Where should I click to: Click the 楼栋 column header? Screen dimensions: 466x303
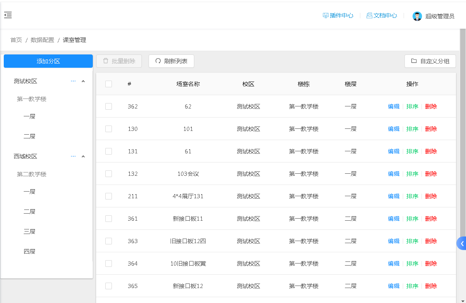(303, 84)
